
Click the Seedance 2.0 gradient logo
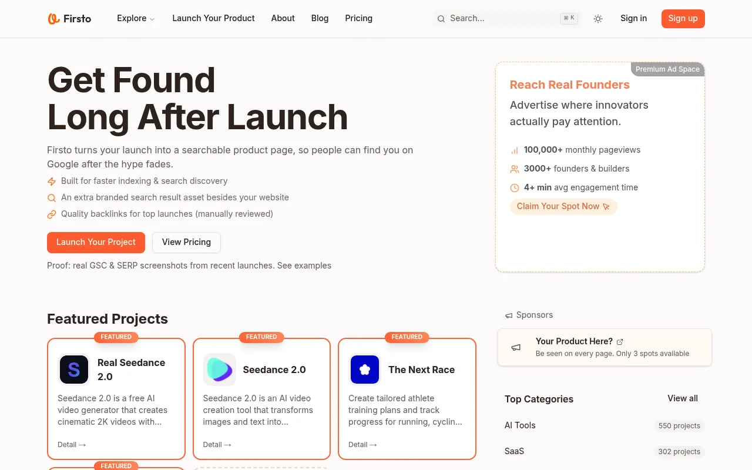pos(219,370)
